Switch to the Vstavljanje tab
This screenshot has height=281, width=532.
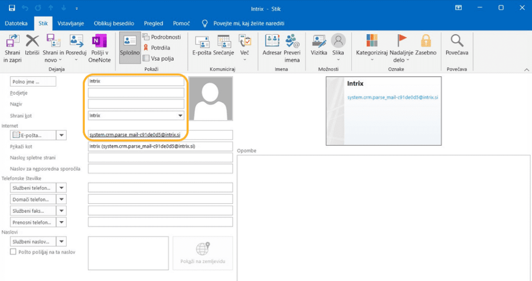[71, 23]
